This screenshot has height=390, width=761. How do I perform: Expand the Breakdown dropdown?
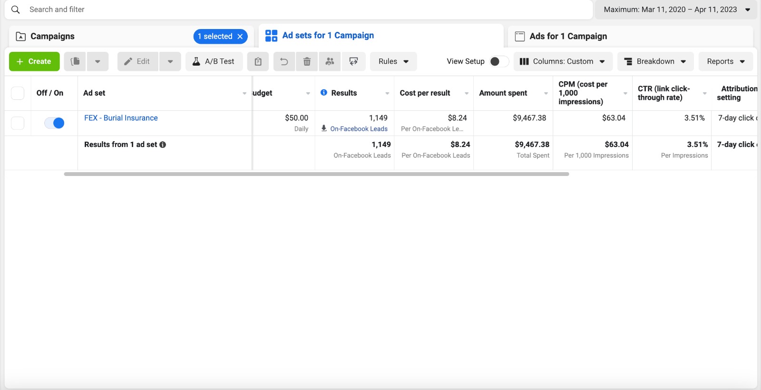click(655, 61)
